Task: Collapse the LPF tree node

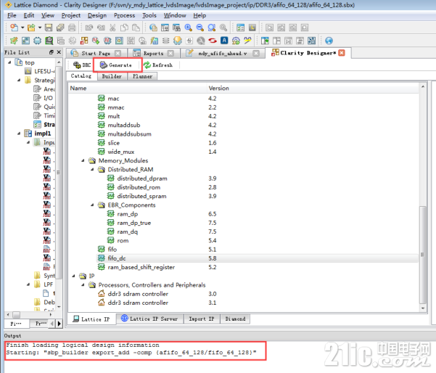Action: (28, 284)
